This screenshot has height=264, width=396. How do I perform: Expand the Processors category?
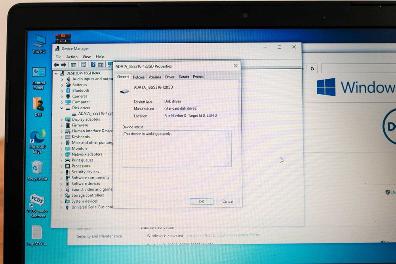61,166
